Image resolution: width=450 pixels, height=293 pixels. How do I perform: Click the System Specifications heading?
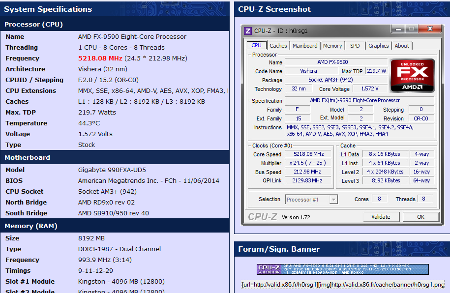(x=48, y=9)
